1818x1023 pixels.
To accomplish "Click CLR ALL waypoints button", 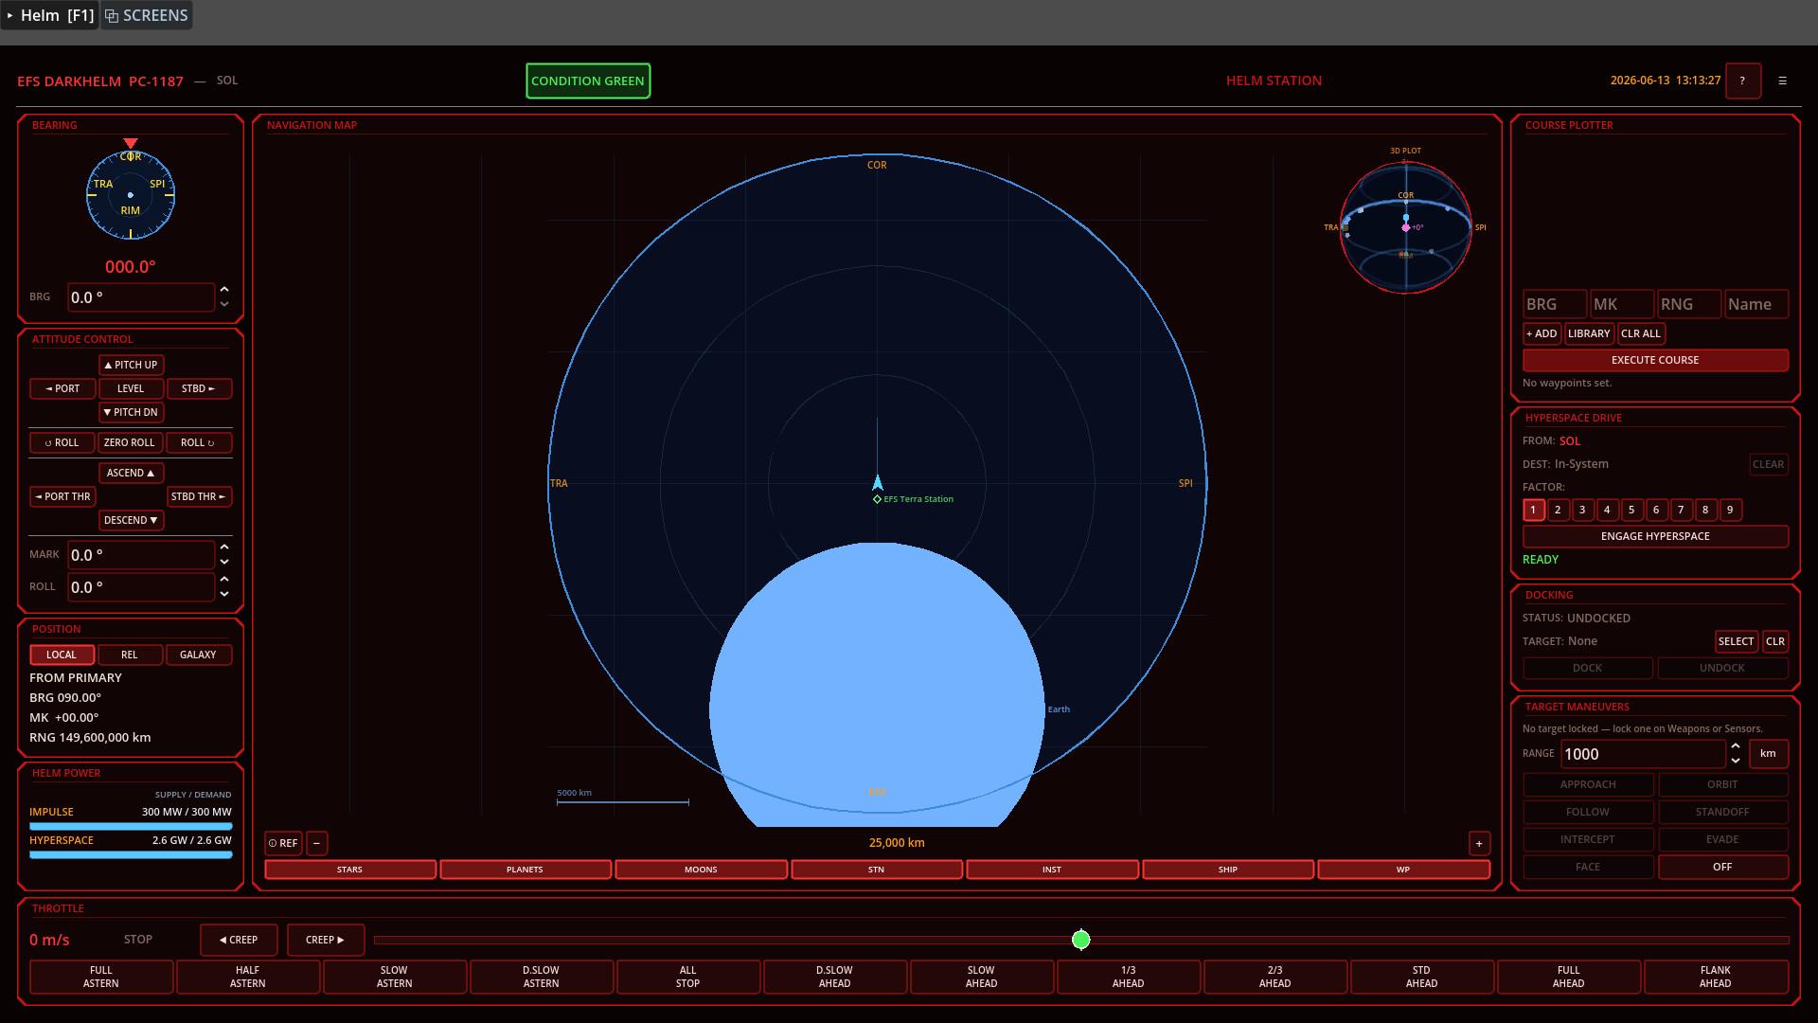I will 1641,333.
